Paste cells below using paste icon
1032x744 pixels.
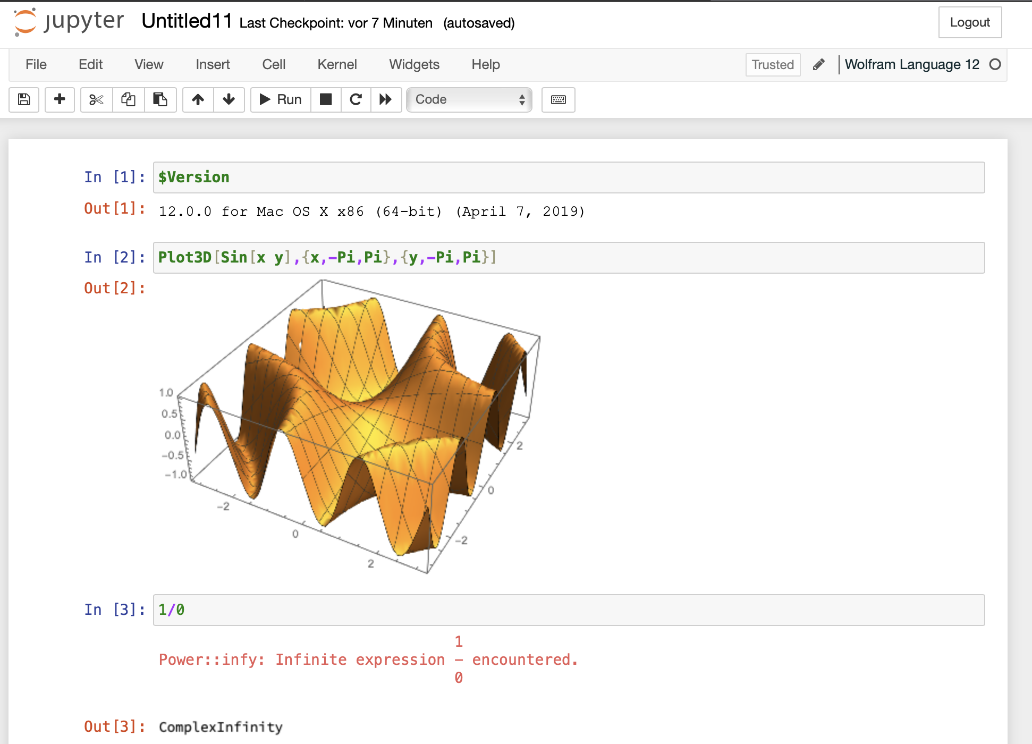tap(160, 99)
